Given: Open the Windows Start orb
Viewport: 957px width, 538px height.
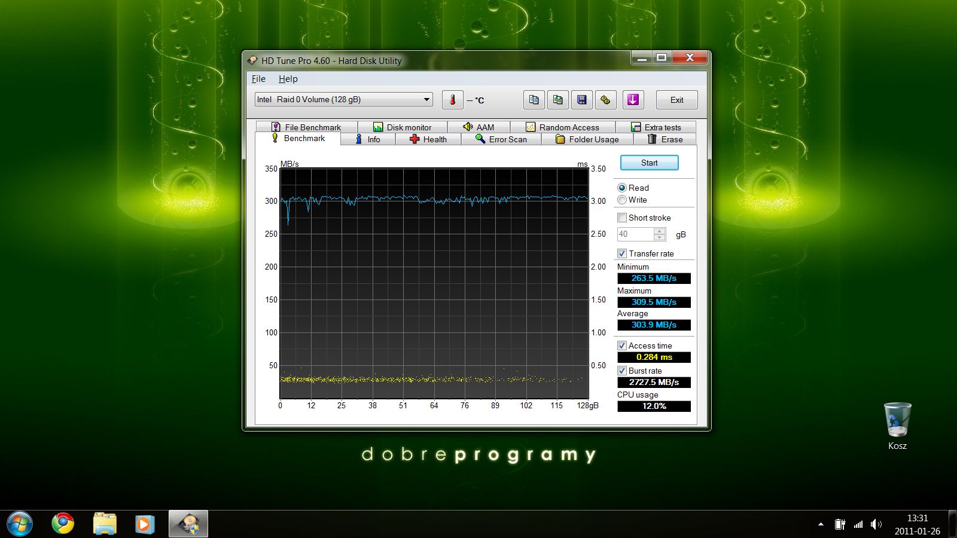Looking at the screenshot, I should point(20,524).
